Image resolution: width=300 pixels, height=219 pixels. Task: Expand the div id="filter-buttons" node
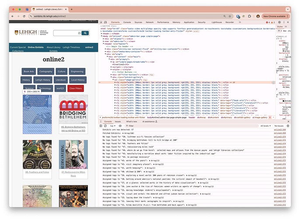(x=111, y=75)
